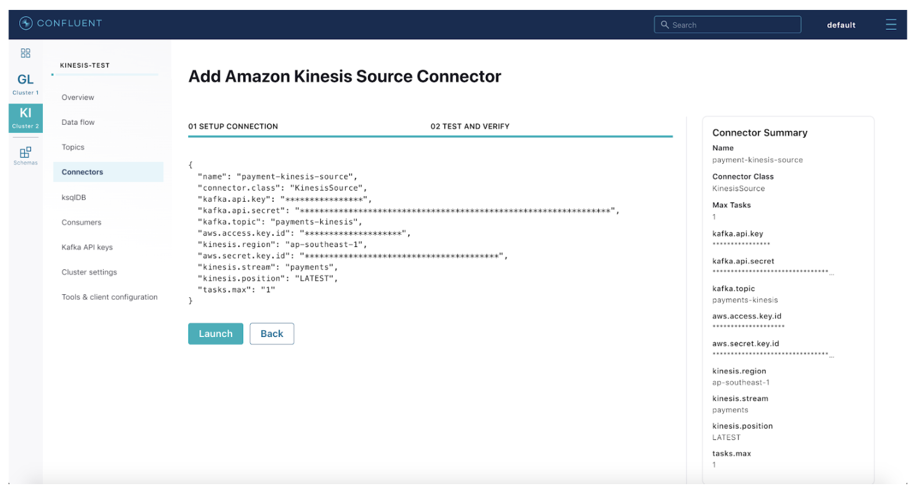Open the clusters grid icon
921x499 pixels.
tap(25, 53)
